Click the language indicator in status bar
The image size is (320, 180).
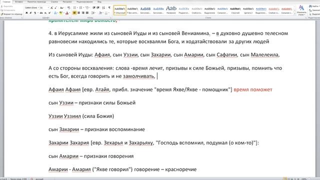39,179
